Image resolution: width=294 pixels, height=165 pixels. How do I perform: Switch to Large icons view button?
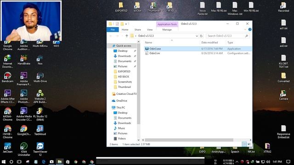coord(249,144)
